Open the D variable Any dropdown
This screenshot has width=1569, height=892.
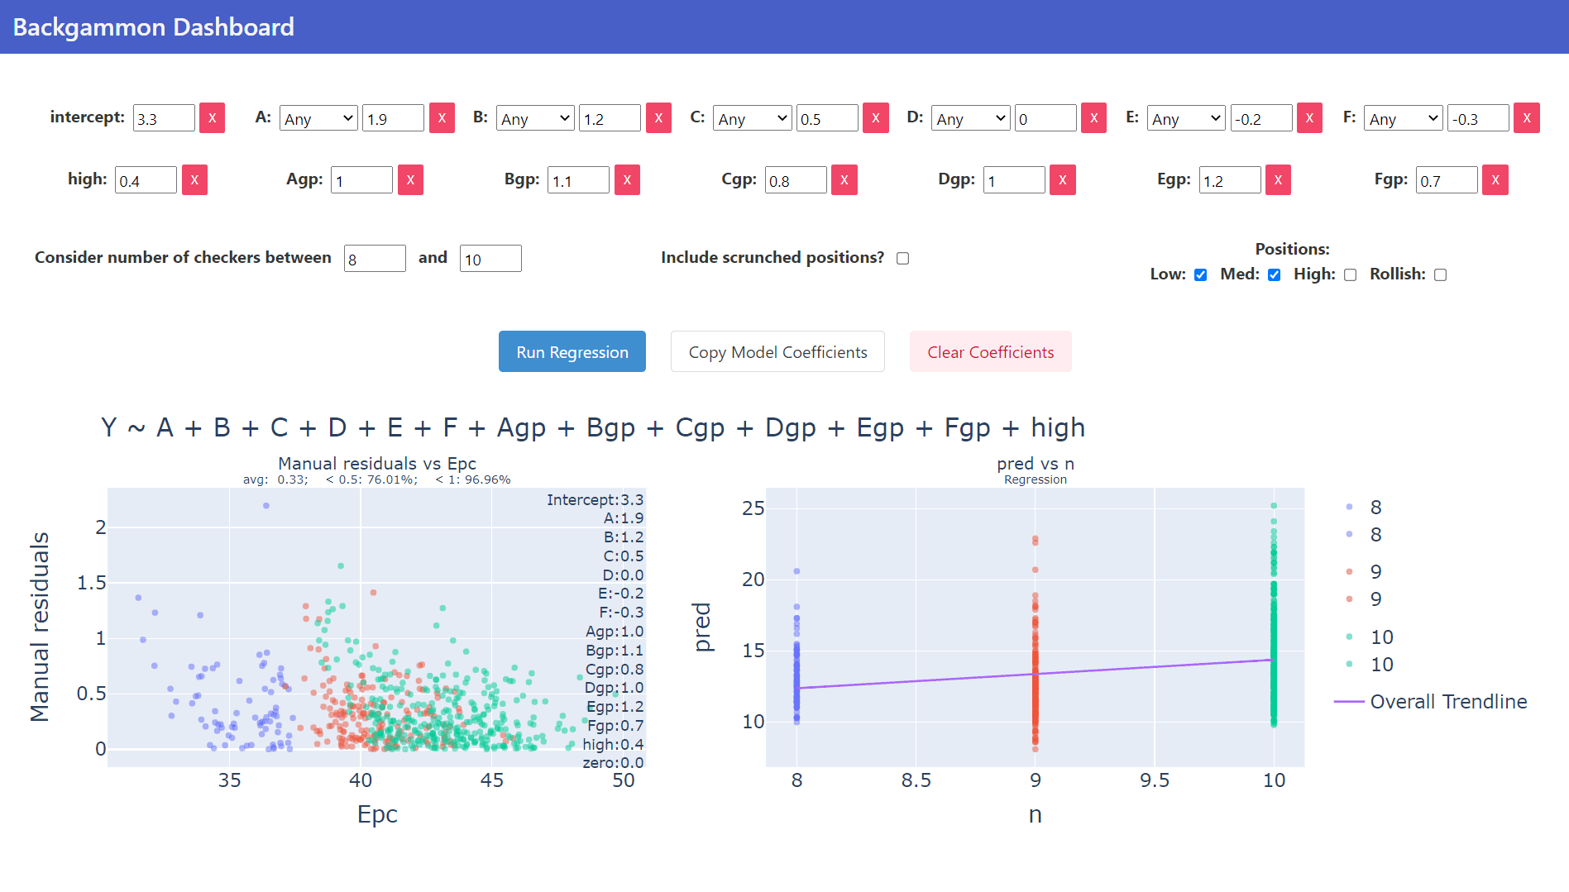click(971, 118)
